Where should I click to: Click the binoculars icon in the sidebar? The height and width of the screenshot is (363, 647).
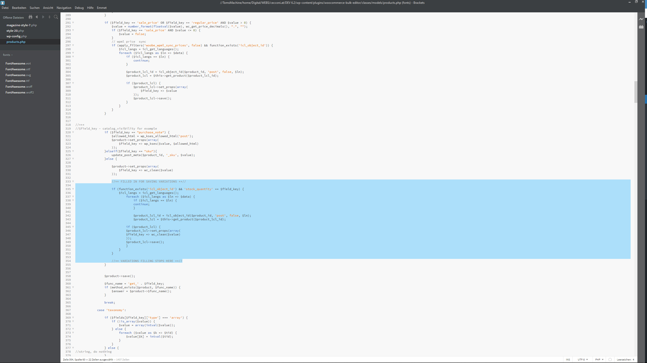(30, 17)
